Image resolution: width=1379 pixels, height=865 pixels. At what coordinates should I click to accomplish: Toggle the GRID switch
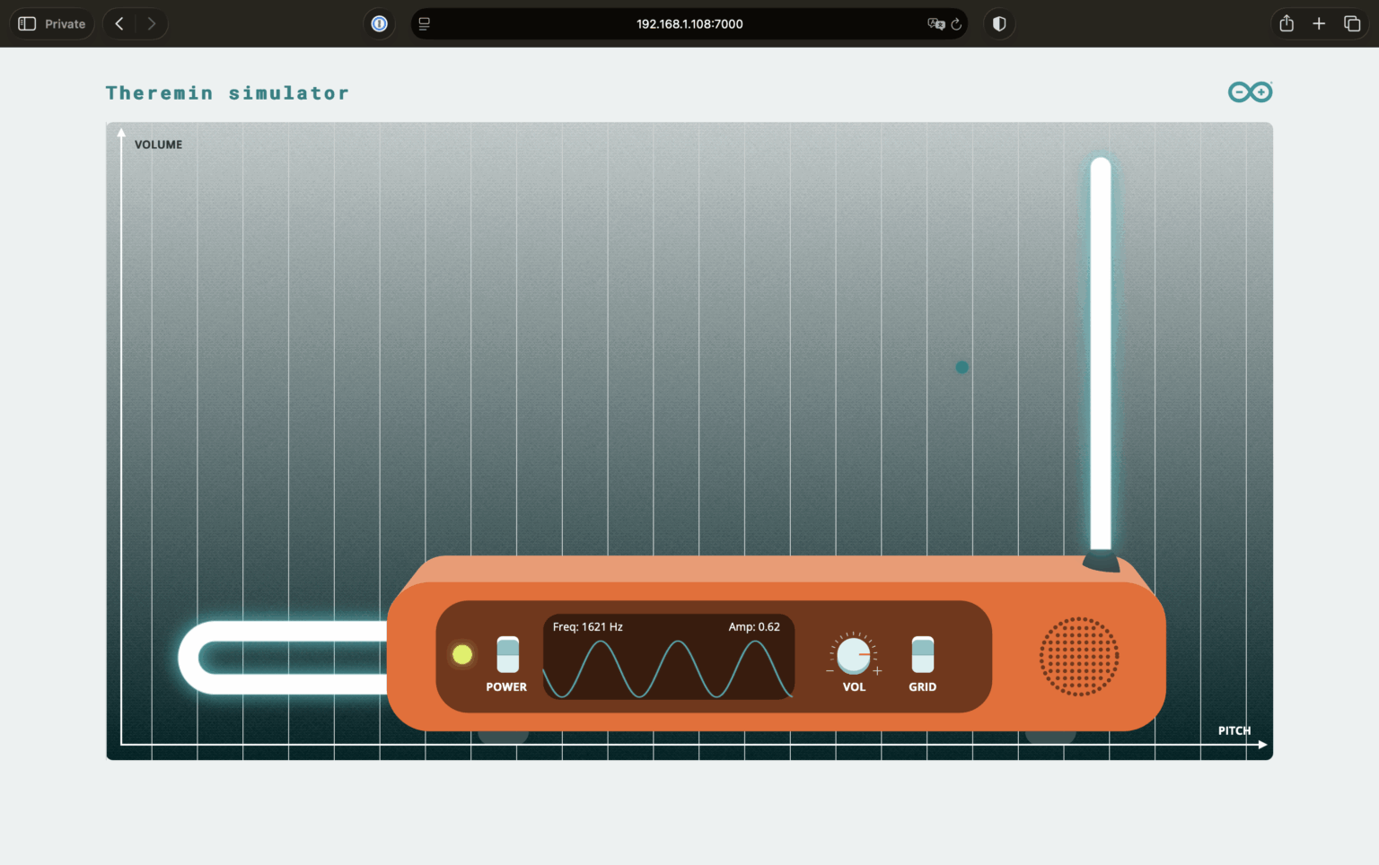[922, 655]
